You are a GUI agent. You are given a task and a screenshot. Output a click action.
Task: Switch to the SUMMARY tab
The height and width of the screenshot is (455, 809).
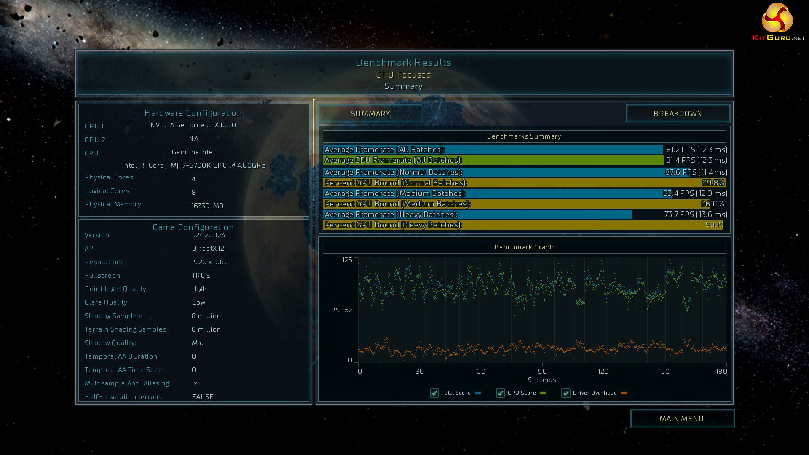click(x=370, y=114)
